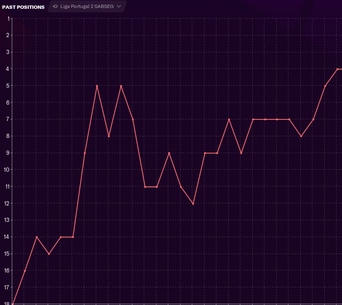Click the data point at 15th position
The image size is (342, 305).
(x=48, y=254)
